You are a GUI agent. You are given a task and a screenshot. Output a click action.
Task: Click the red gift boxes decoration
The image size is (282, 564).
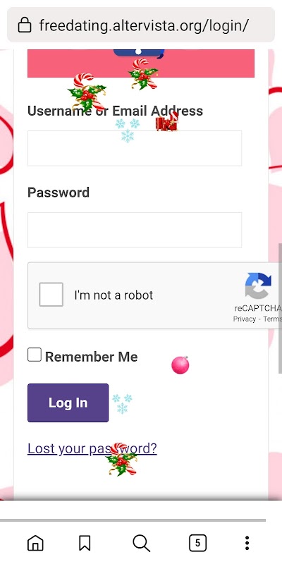167,122
